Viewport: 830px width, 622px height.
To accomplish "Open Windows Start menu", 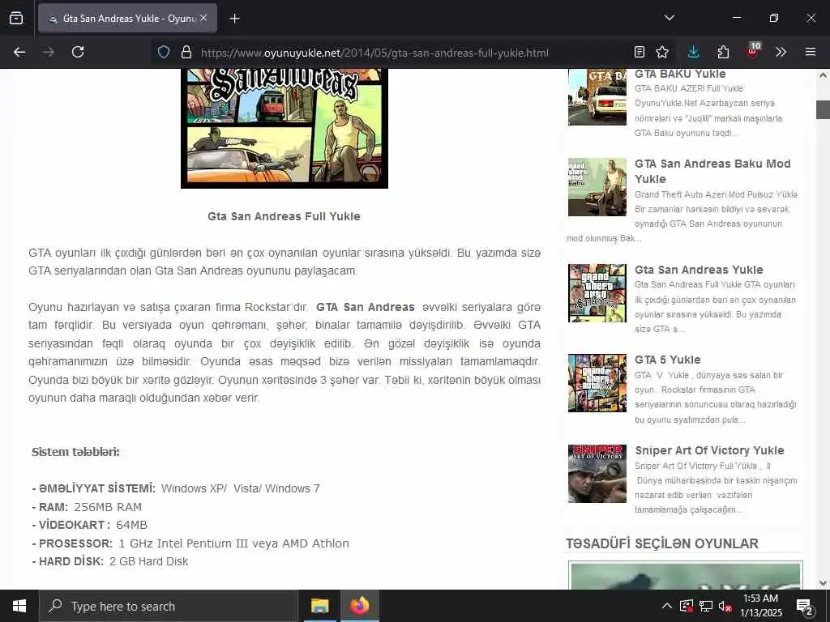I will (x=19, y=606).
